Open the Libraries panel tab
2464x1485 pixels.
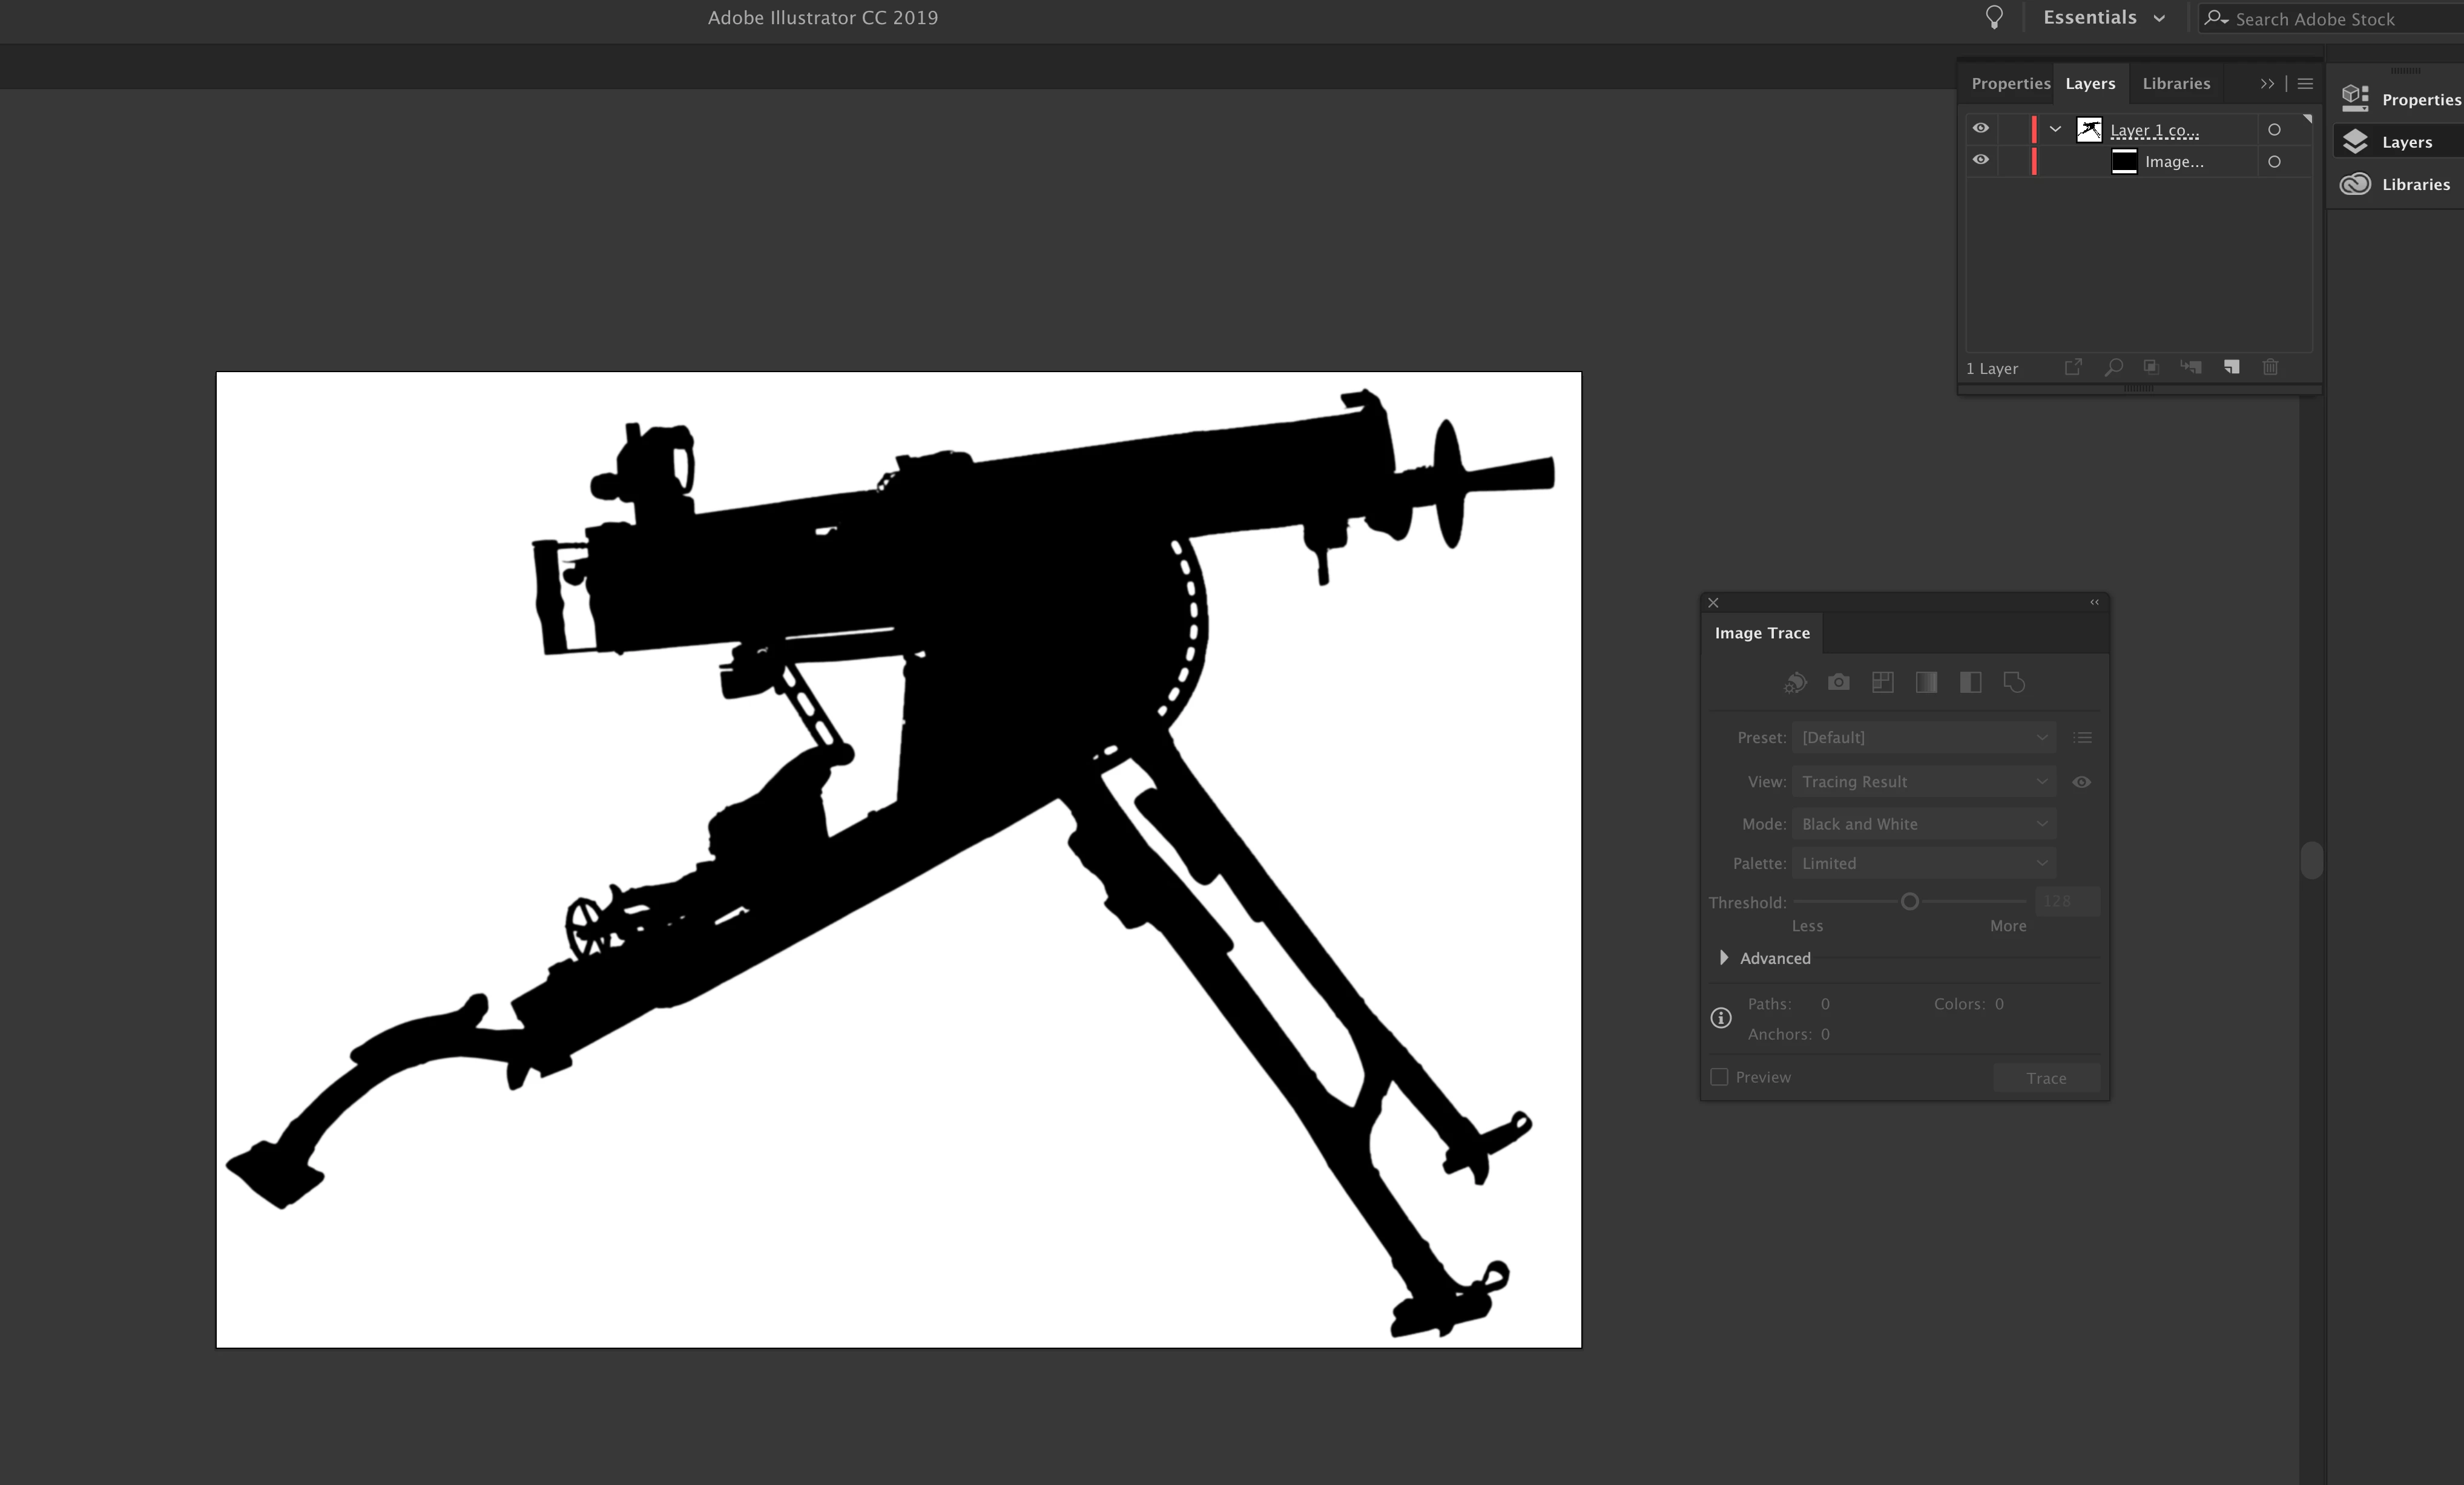[2176, 84]
